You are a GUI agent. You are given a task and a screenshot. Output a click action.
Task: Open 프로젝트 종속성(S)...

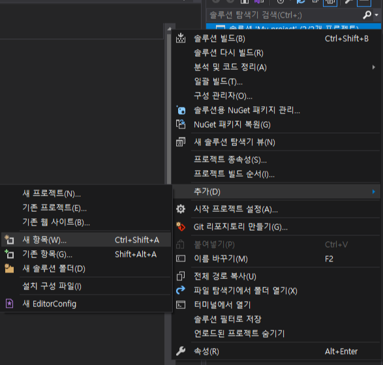pyautogui.click(x=276, y=160)
